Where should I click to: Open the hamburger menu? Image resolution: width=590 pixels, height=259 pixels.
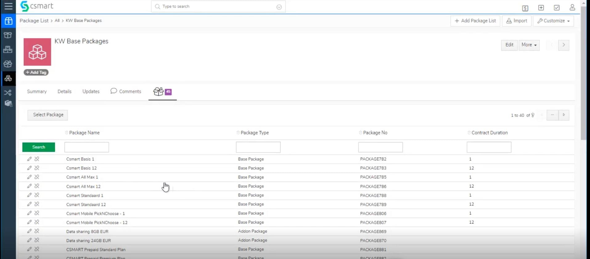tap(8, 6)
